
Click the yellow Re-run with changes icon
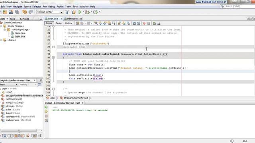(46, 112)
